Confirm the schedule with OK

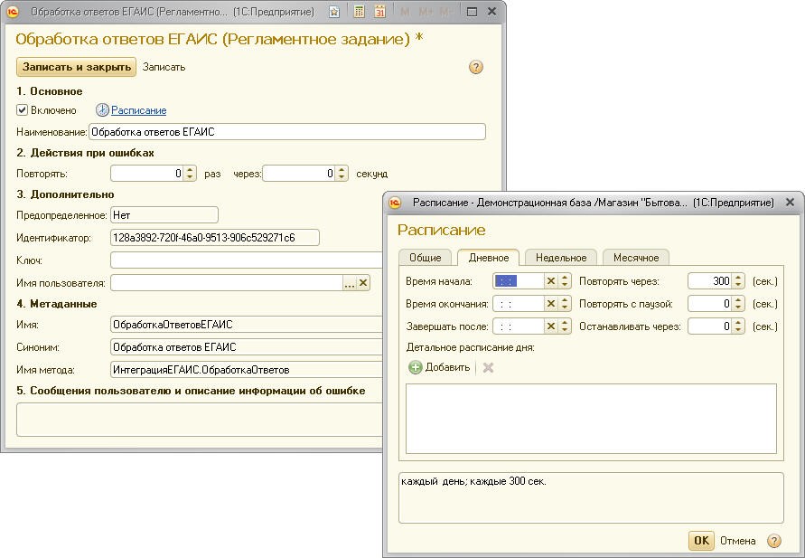coord(701,541)
